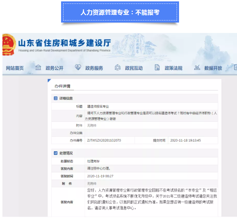The height and width of the screenshot is (222, 237).
Task: Click the 处理情况 section icon
Action: pyautogui.click(x=56, y=153)
